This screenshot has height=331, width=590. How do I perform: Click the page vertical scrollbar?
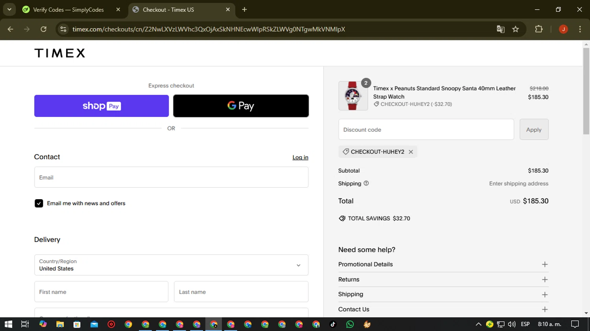point(586,91)
